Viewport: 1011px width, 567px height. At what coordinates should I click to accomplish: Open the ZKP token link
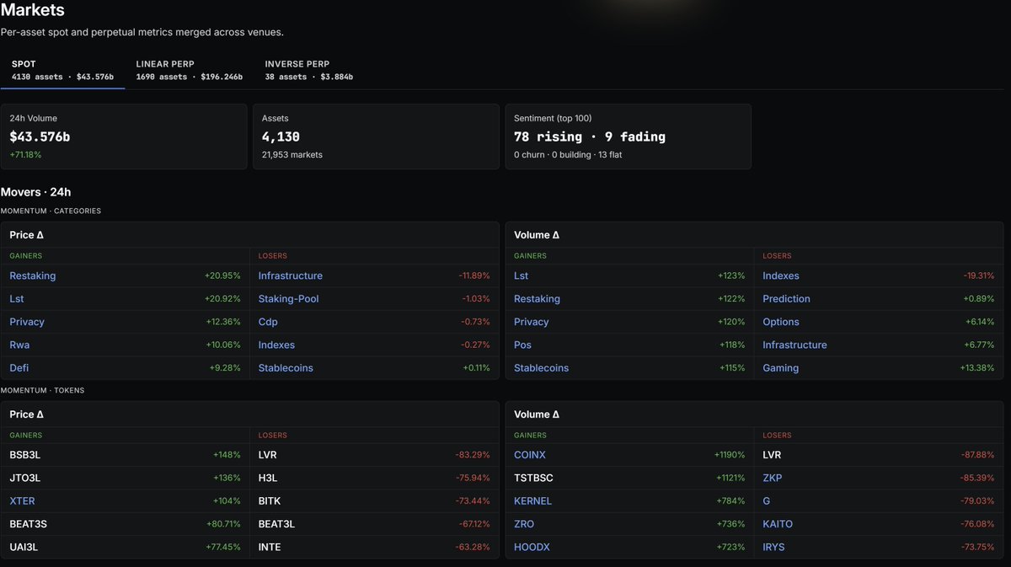(x=773, y=478)
